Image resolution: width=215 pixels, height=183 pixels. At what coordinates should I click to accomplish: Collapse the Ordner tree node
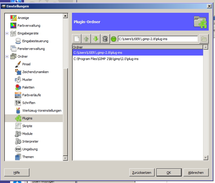(7, 56)
